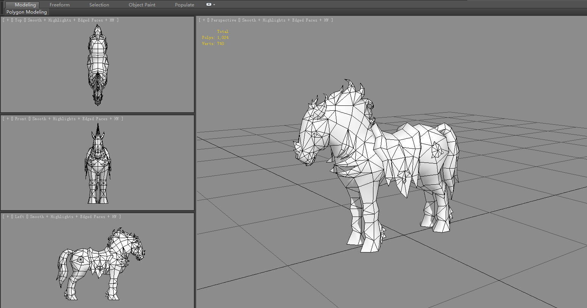587x308 pixels.
Task: Open the Perspective viewport plus menu
Action: click(x=204, y=20)
